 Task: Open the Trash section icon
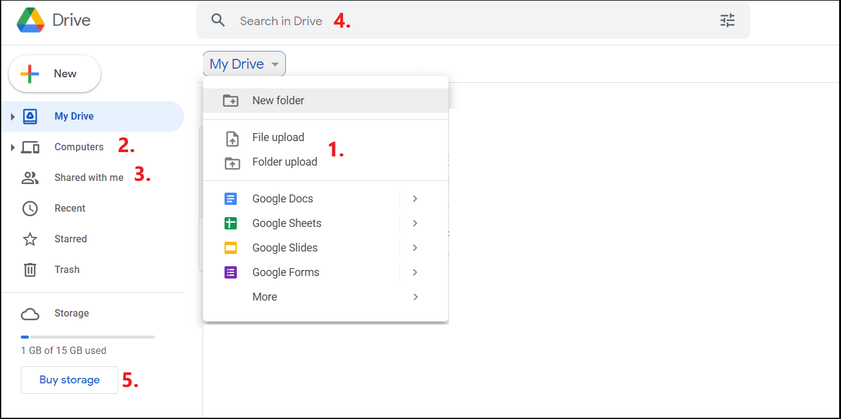point(30,269)
